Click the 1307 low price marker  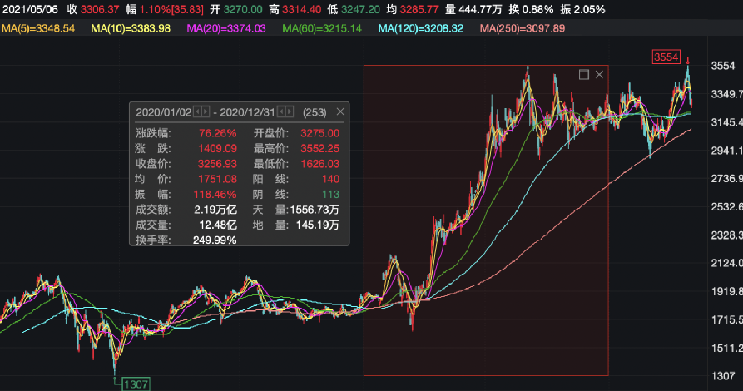pyautogui.click(x=135, y=384)
